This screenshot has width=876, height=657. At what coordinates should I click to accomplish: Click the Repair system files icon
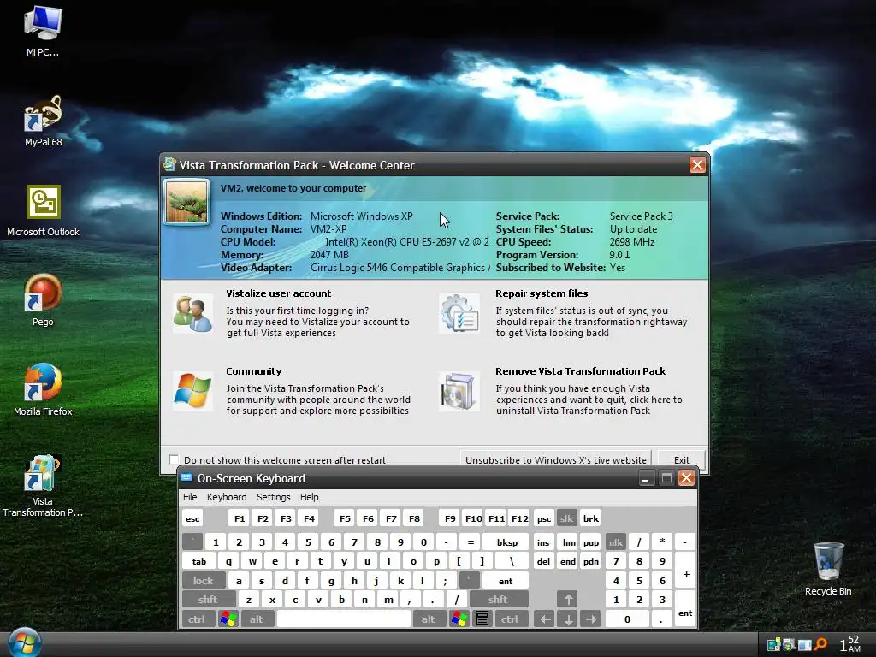[459, 313]
